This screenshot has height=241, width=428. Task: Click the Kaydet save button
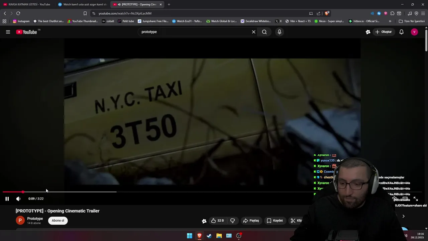click(x=275, y=221)
